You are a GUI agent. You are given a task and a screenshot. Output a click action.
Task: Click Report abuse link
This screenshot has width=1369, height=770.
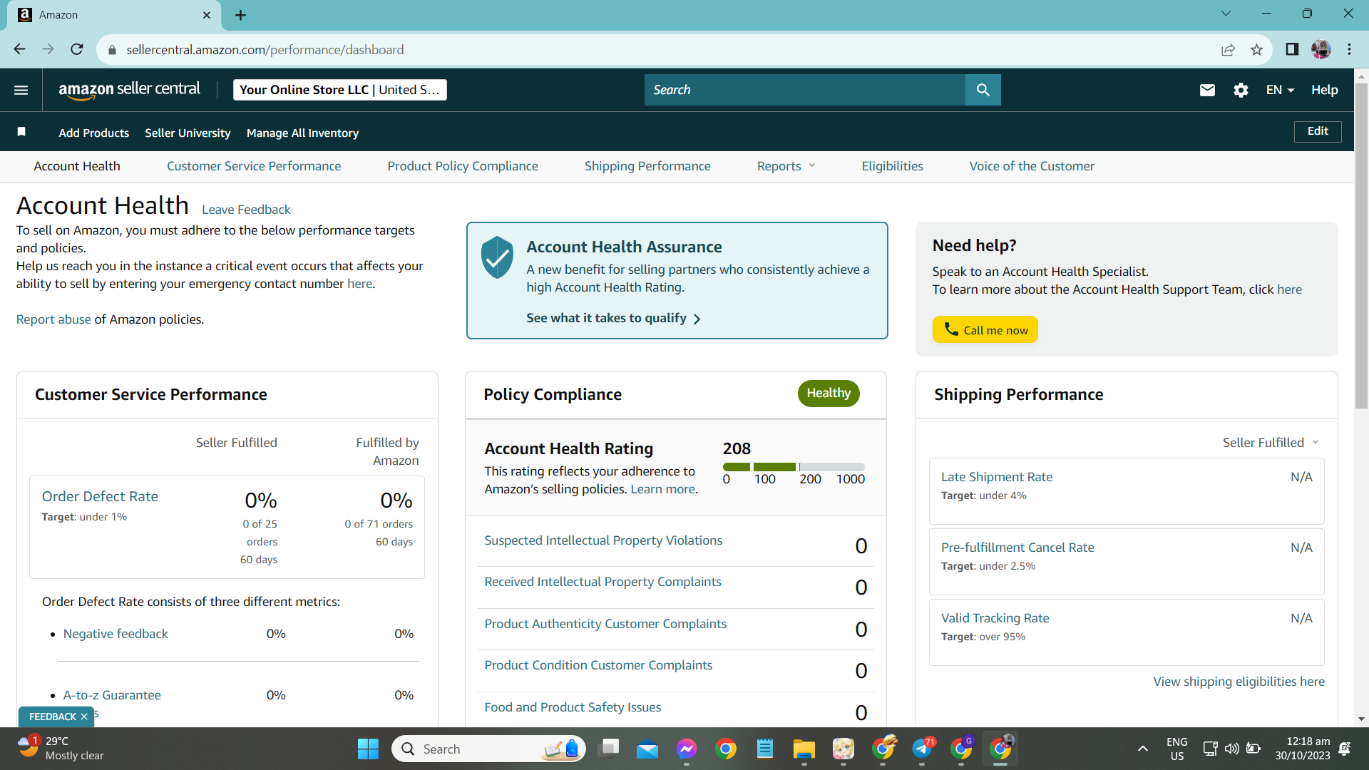pyautogui.click(x=53, y=319)
